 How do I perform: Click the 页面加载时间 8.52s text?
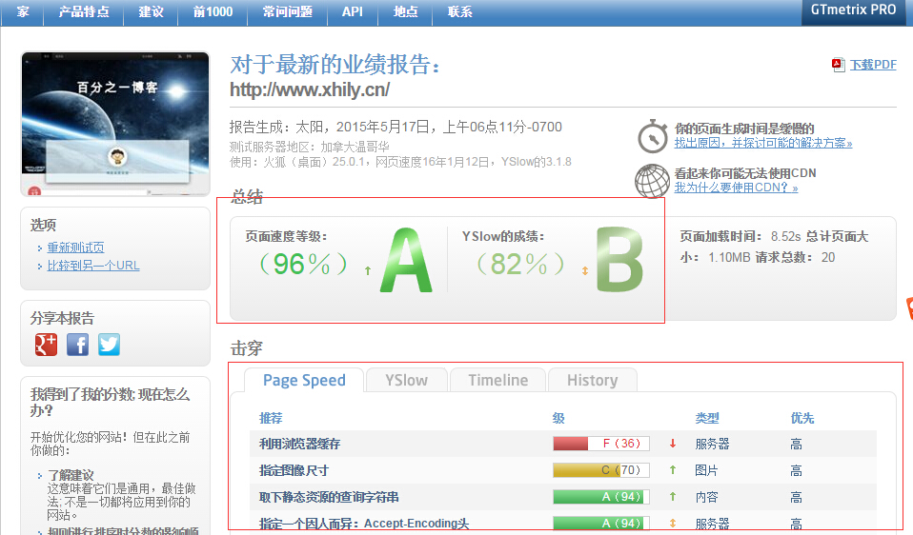(x=741, y=236)
